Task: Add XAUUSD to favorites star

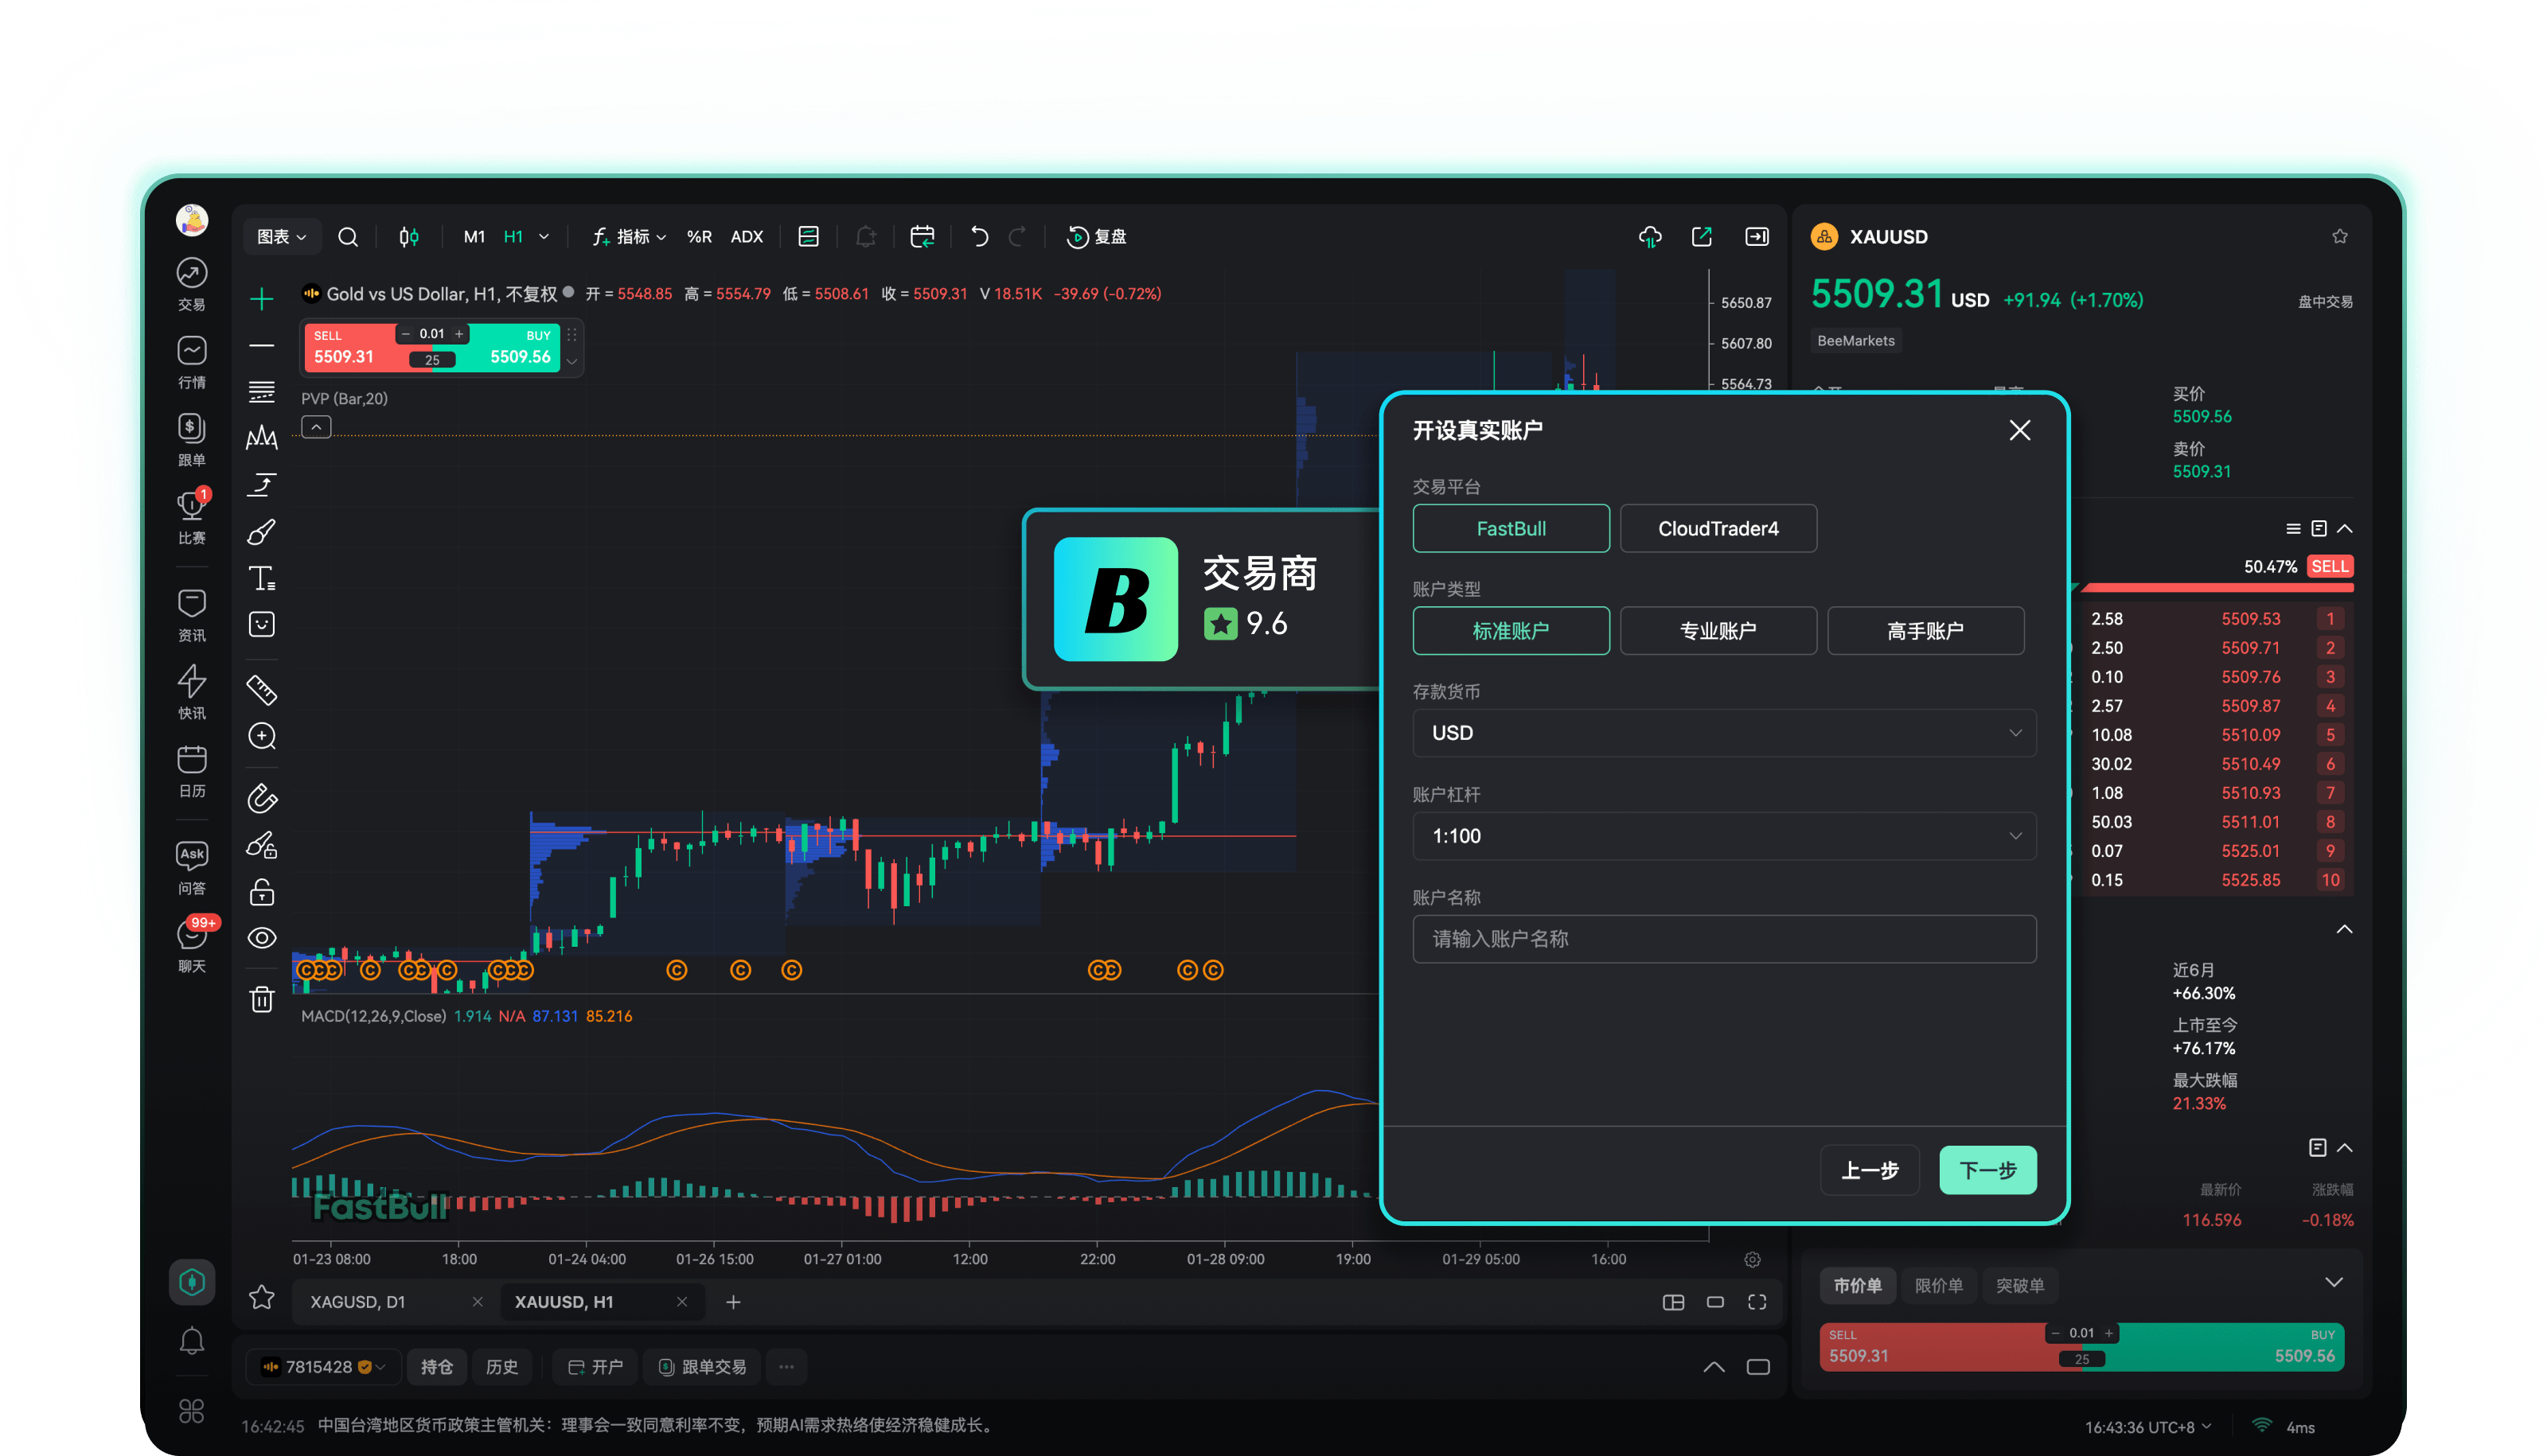Action: 2339,237
